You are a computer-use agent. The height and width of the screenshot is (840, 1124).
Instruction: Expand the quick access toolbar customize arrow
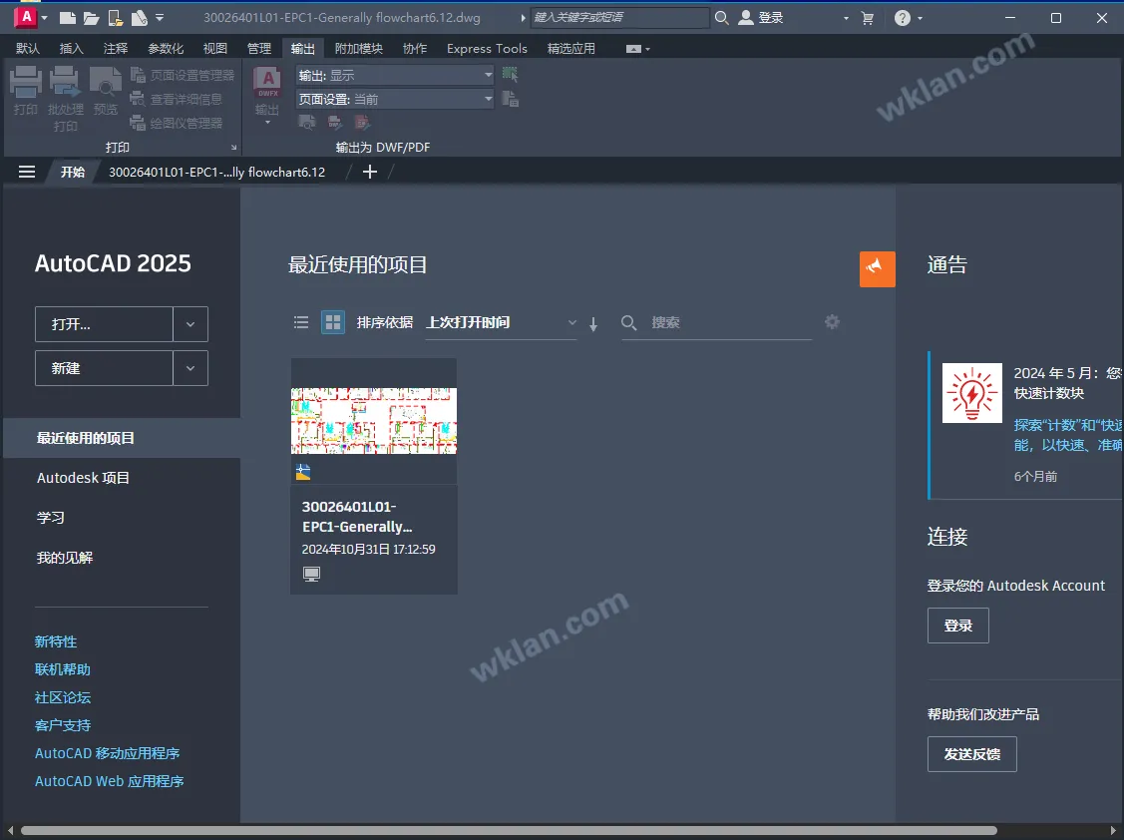point(160,17)
